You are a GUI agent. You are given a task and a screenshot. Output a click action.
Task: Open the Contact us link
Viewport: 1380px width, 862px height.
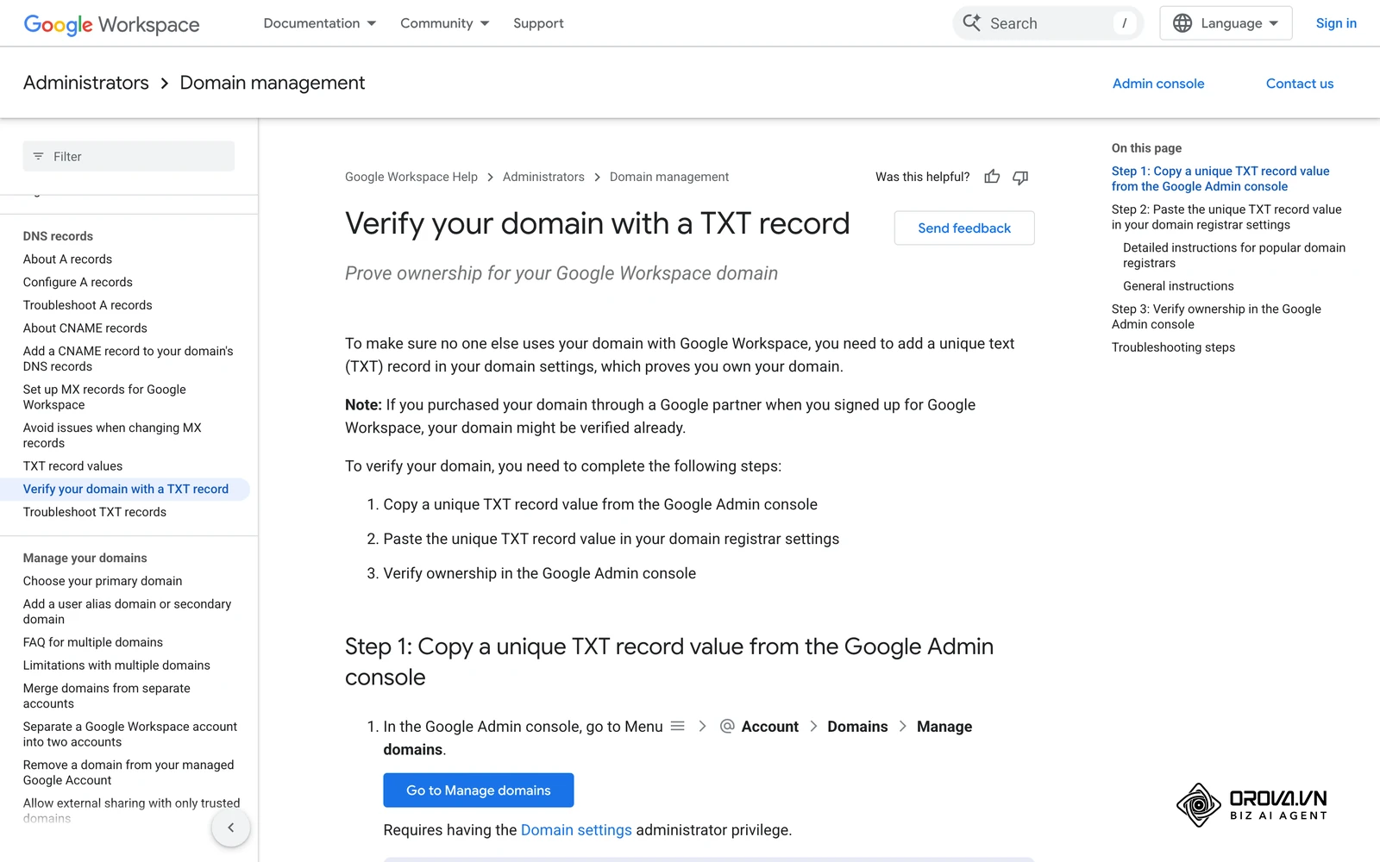click(1300, 84)
